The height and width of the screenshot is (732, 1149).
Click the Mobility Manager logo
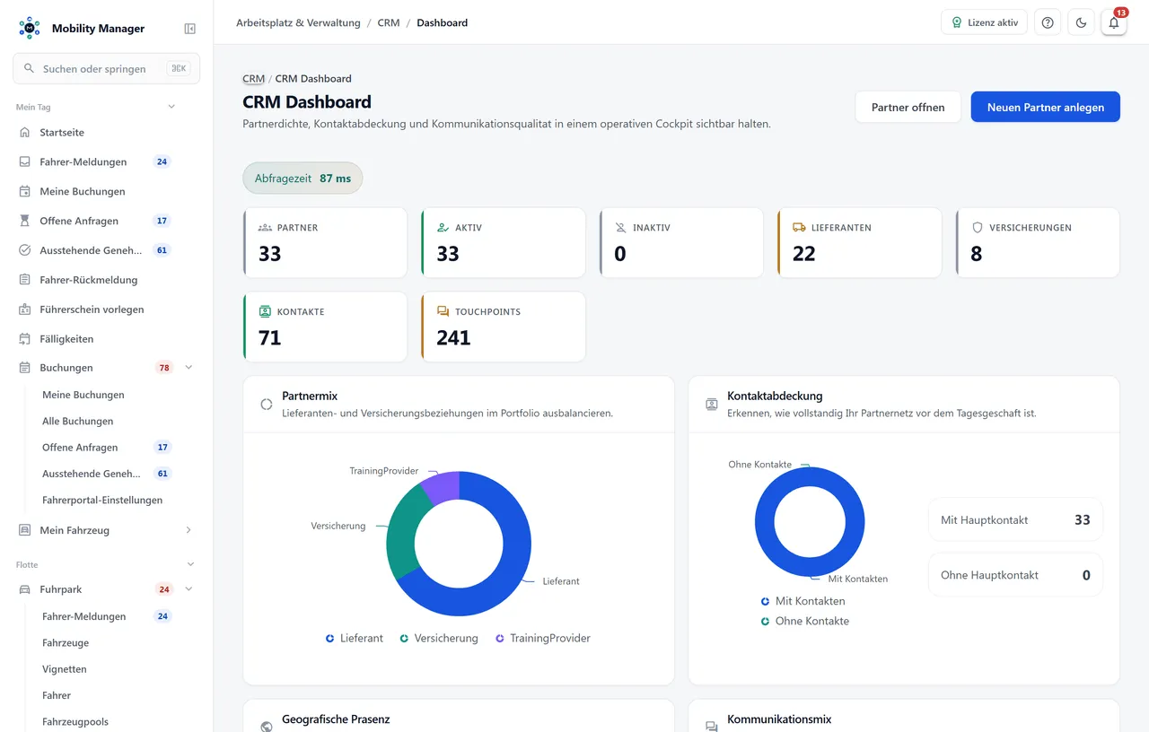(30, 28)
